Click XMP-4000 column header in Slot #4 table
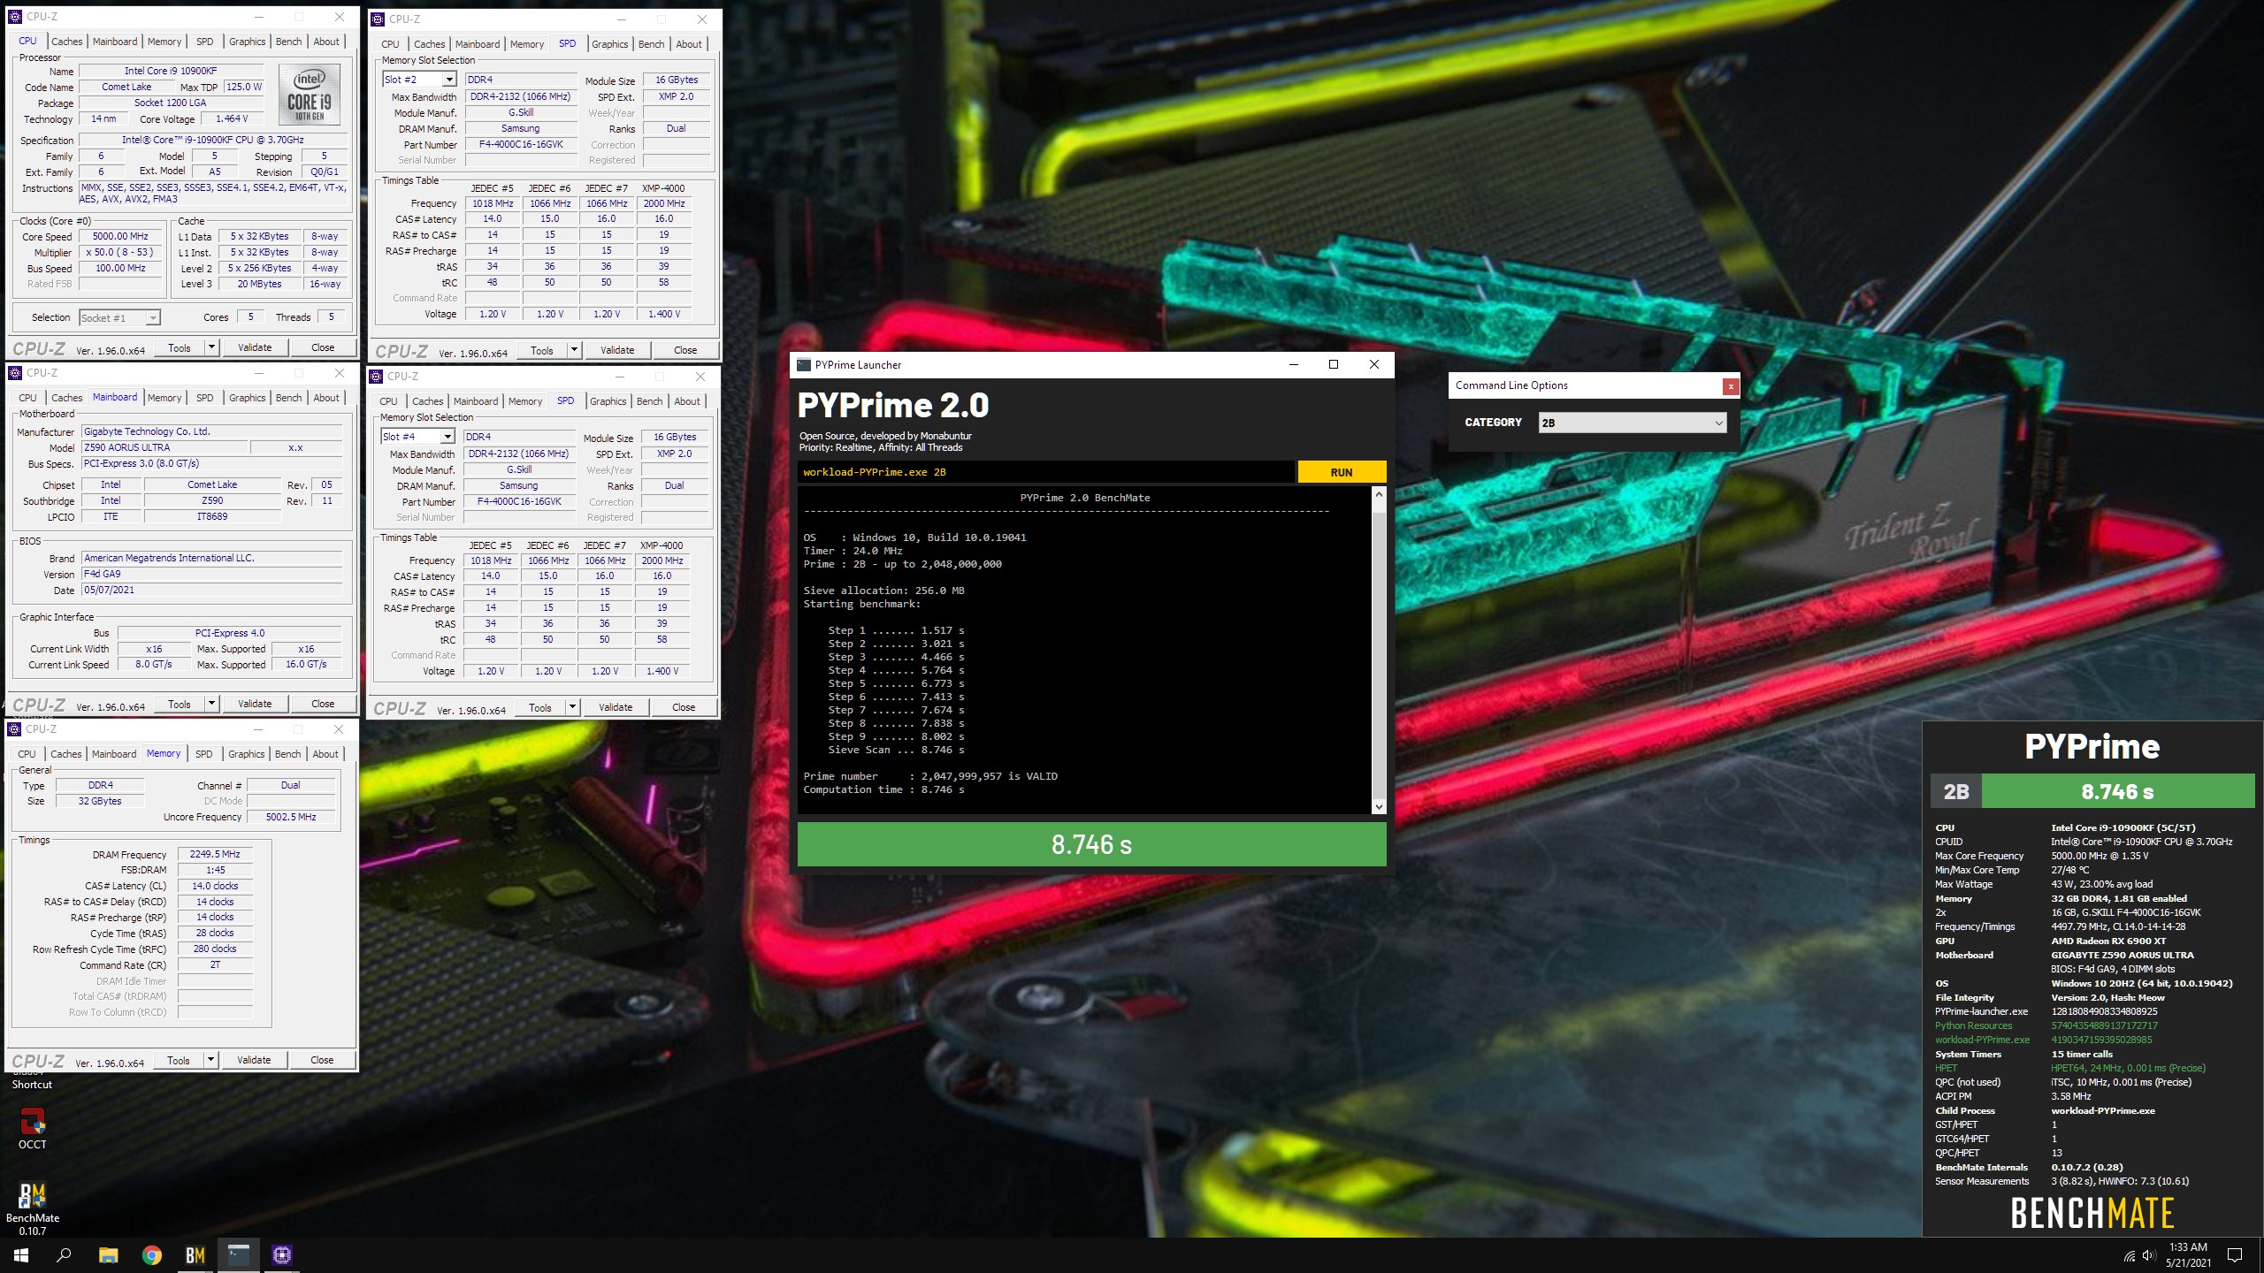The width and height of the screenshot is (2264, 1273). tap(662, 545)
